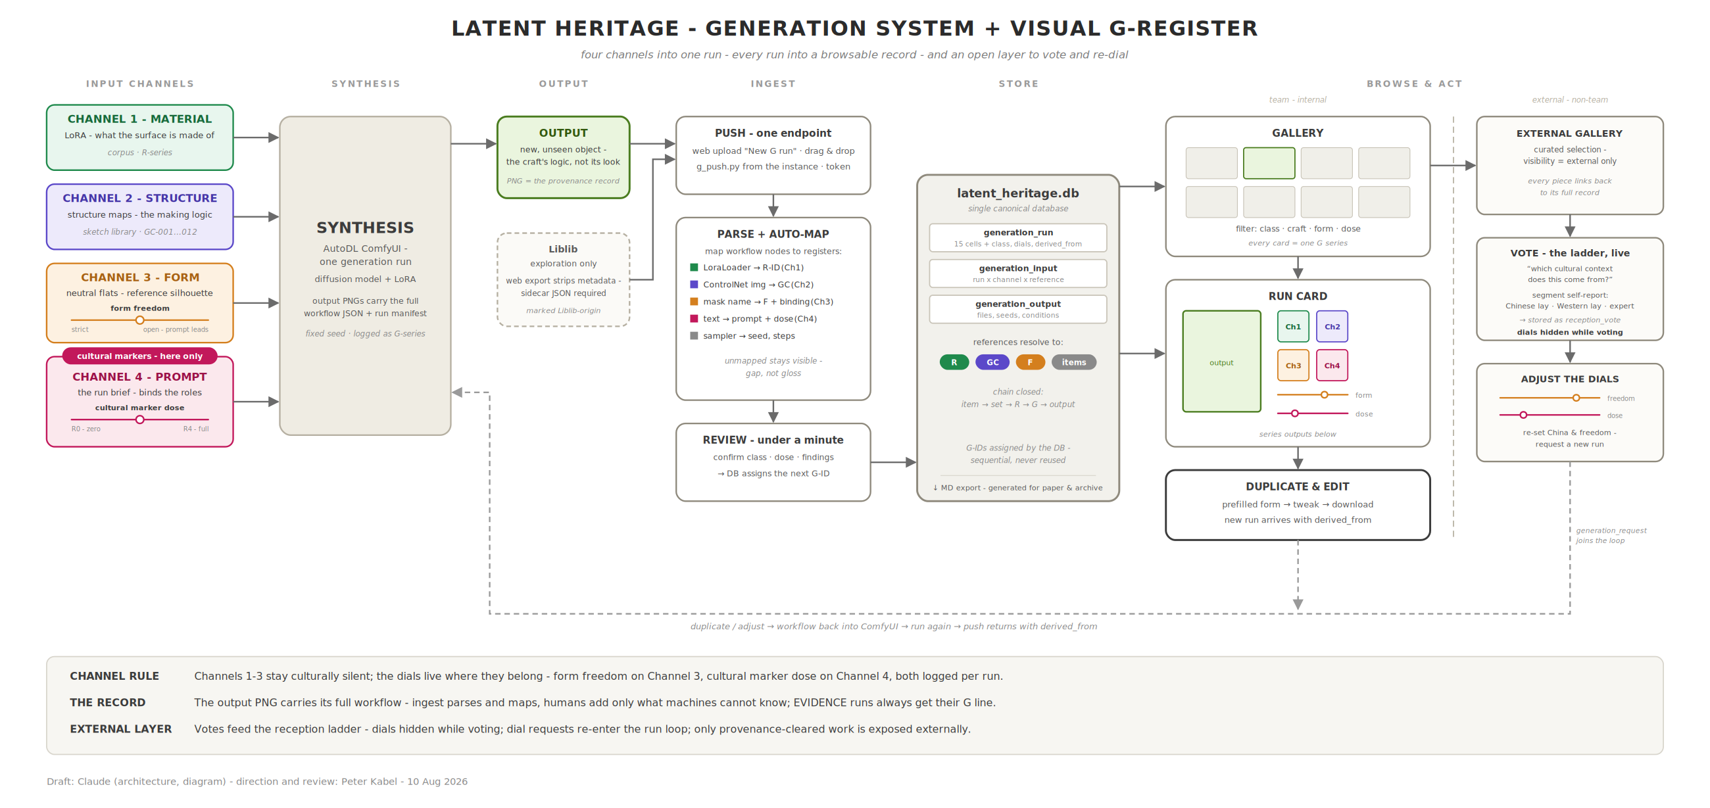
Task: Click the orange F reference pill
Action: pyautogui.click(x=1030, y=362)
